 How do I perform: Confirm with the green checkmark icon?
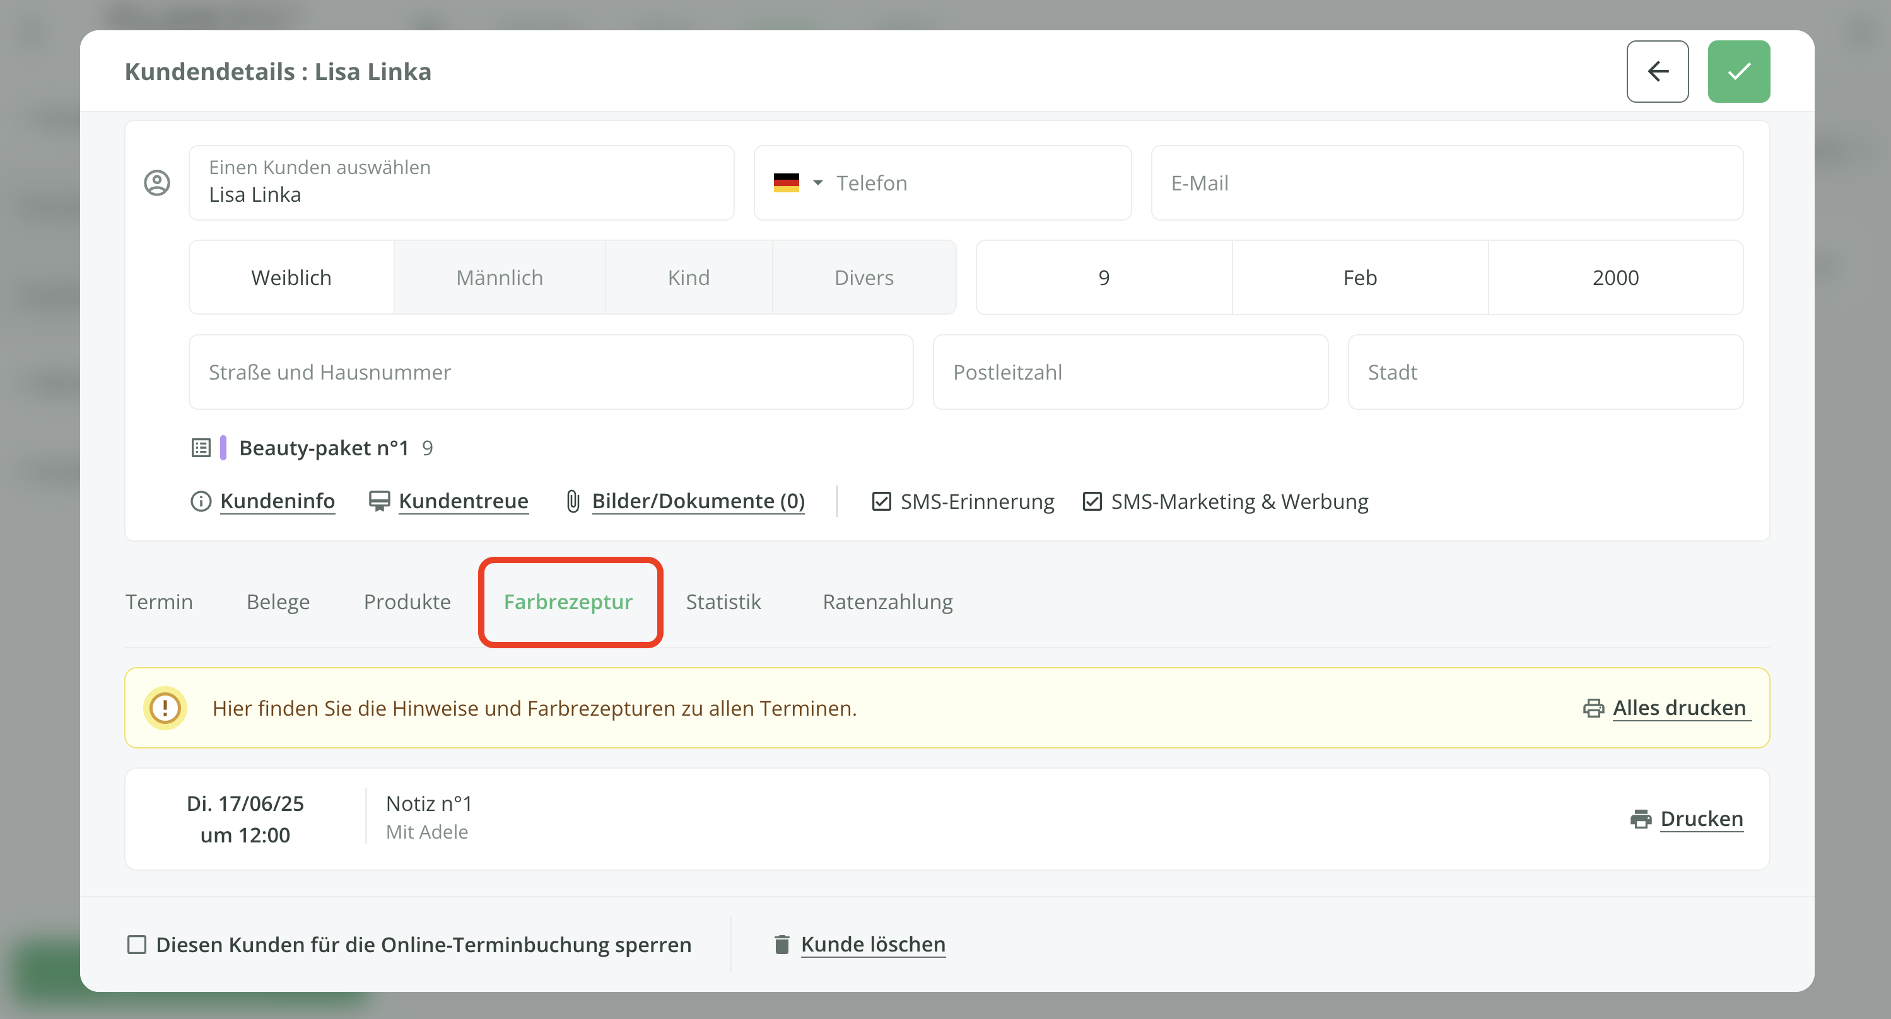1738,71
